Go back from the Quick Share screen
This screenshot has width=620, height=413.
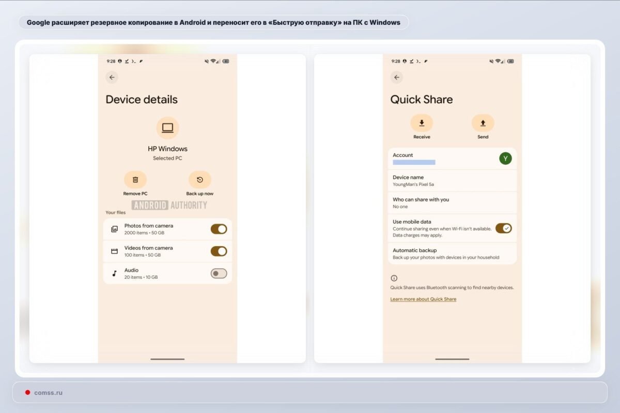click(x=397, y=77)
